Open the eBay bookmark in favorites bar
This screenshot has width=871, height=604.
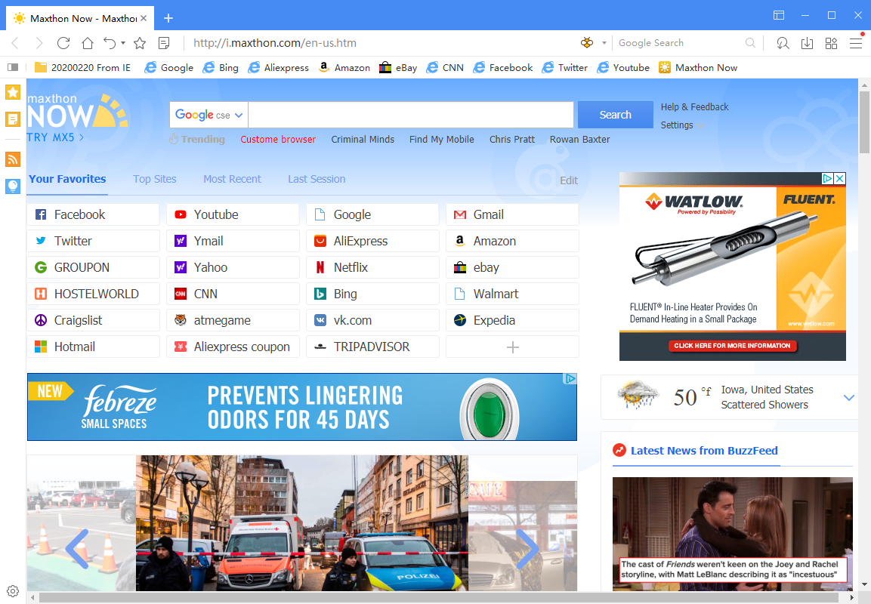tap(398, 67)
